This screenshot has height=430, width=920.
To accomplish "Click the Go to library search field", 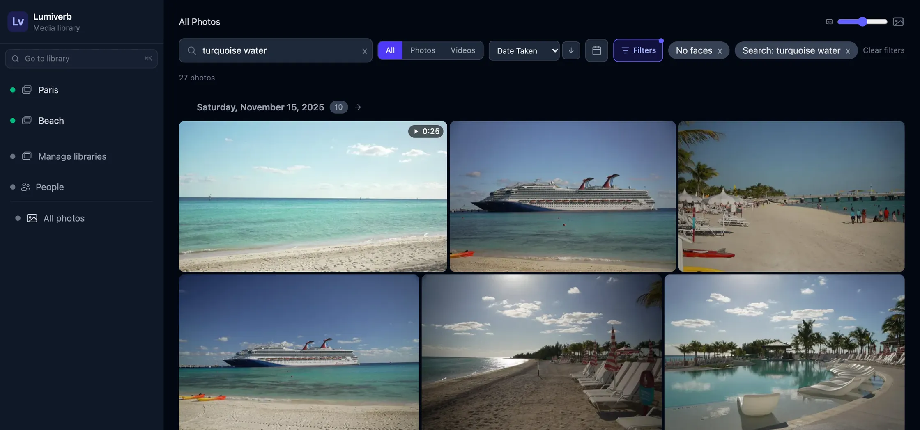I will [81, 59].
